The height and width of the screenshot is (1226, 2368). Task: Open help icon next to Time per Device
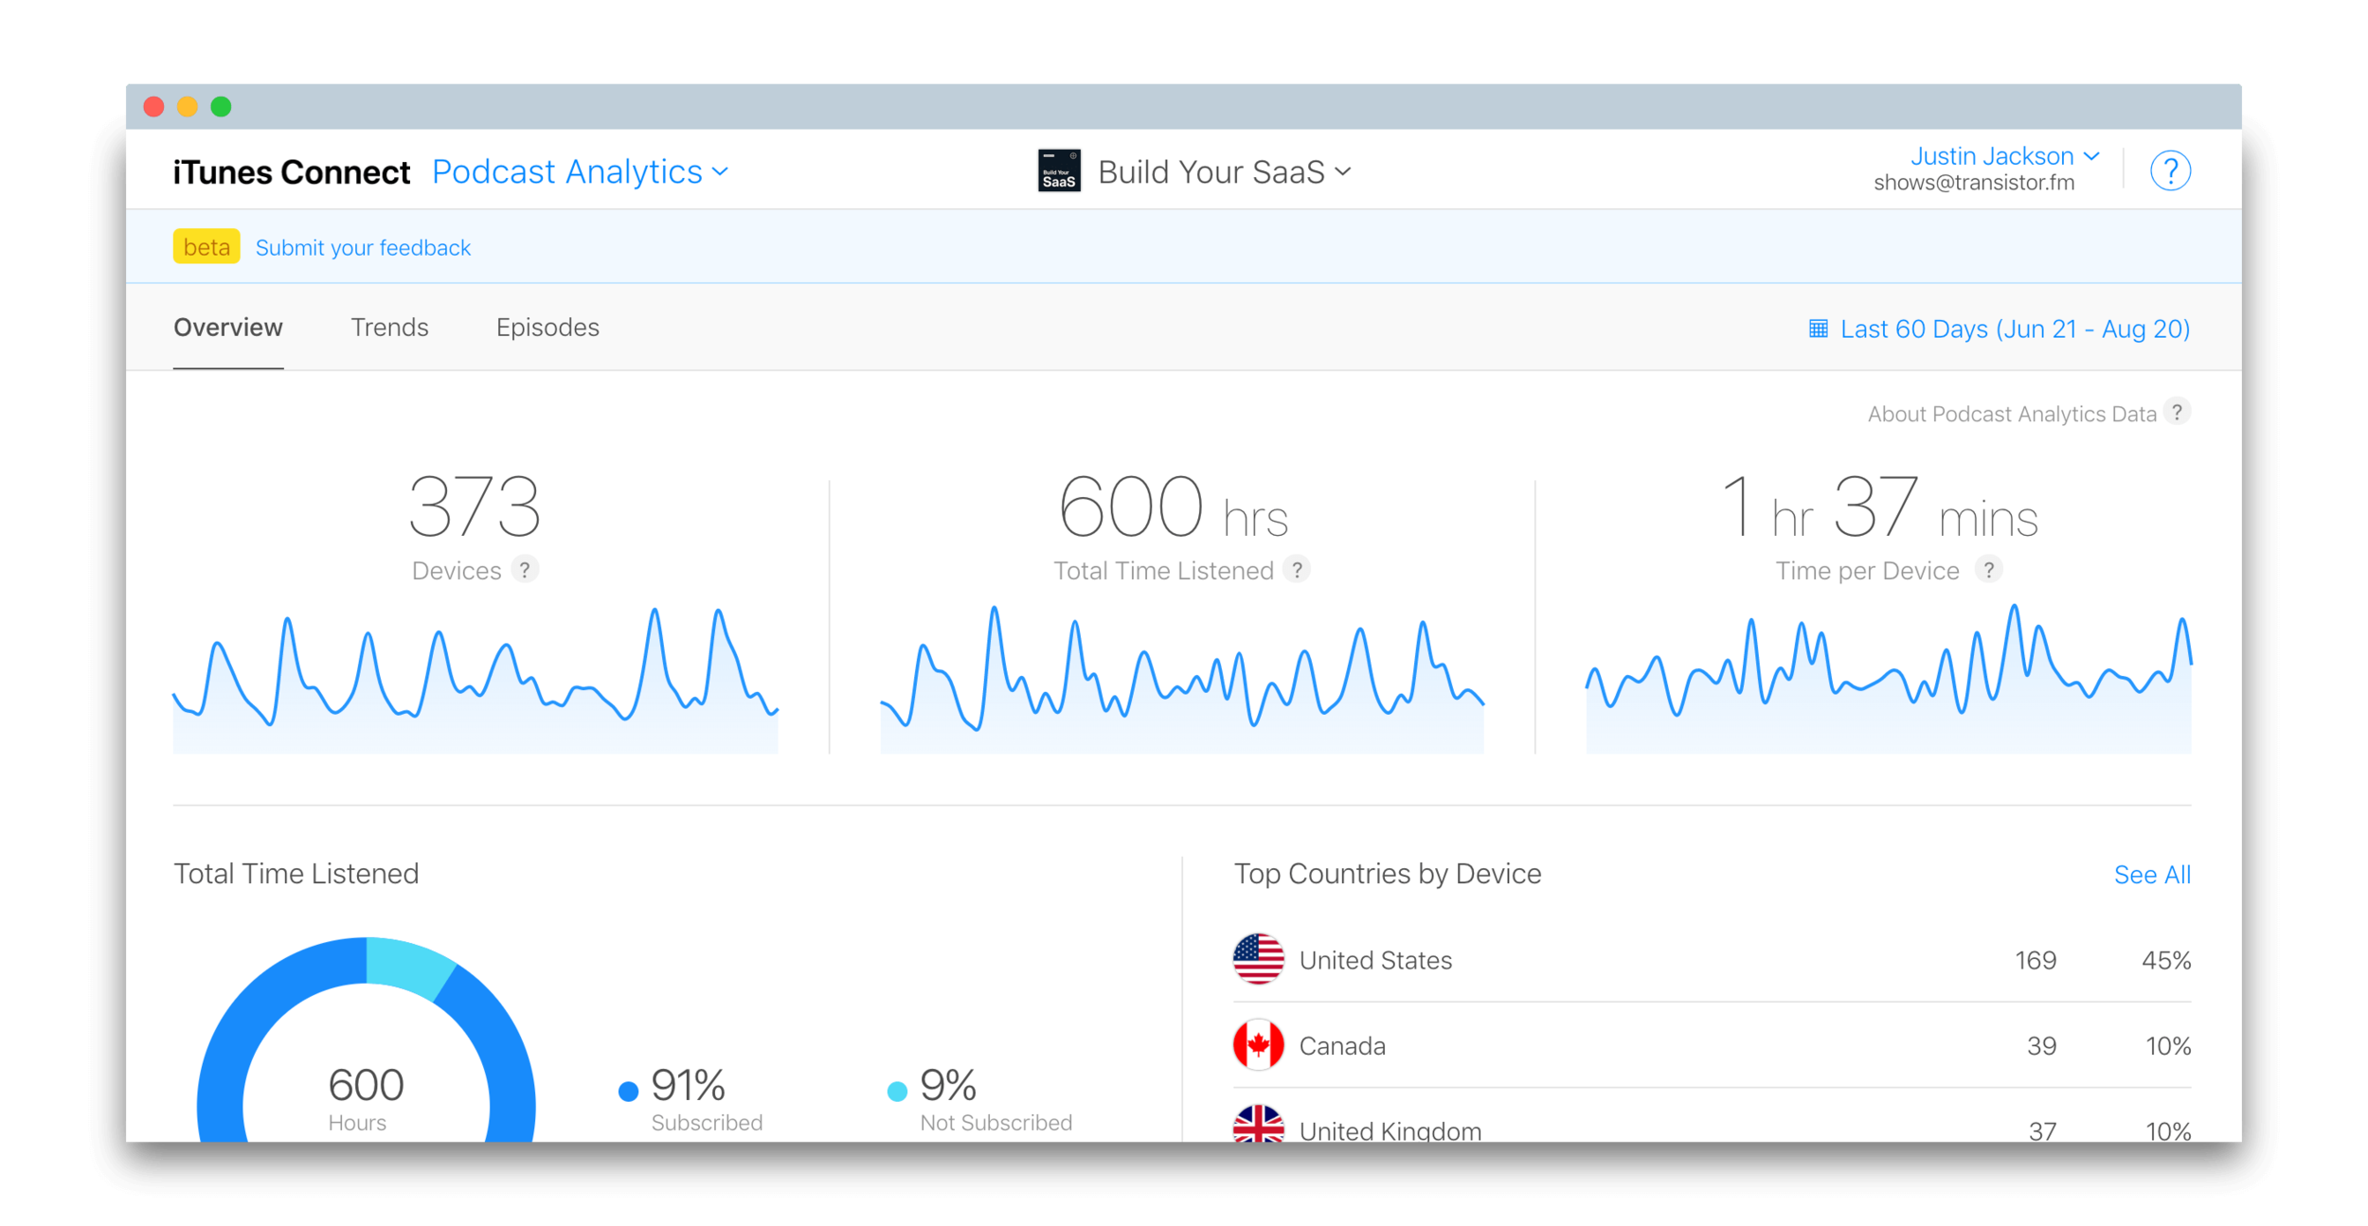pos(1988,570)
